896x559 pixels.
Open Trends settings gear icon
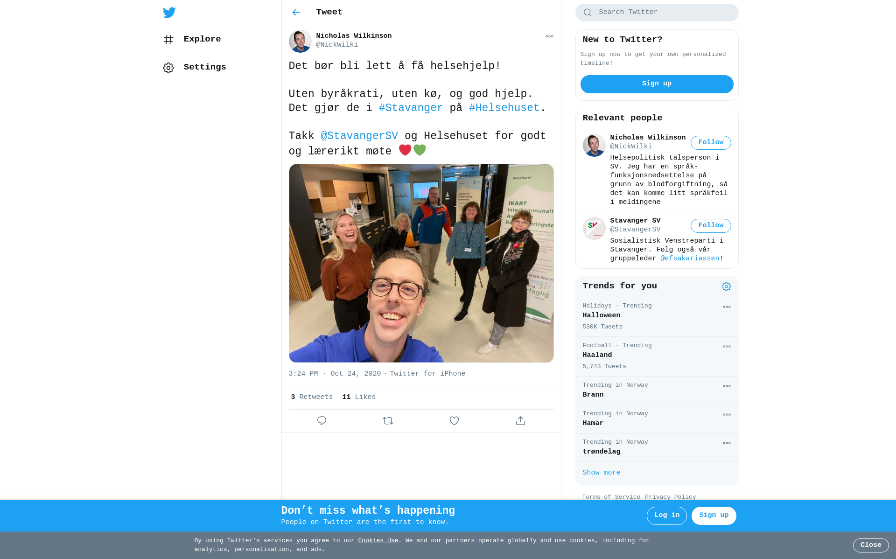pyautogui.click(x=726, y=286)
